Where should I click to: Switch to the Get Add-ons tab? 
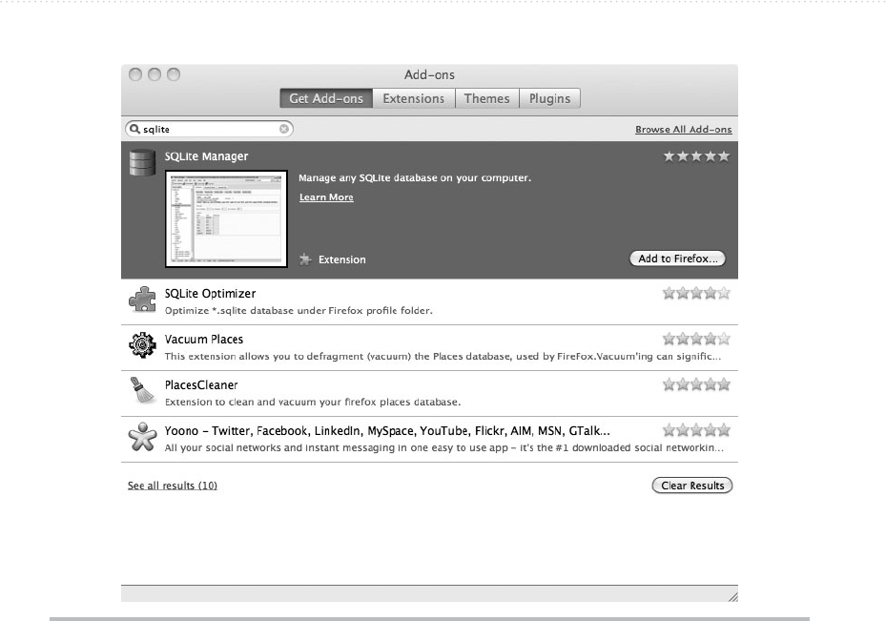pyautogui.click(x=326, y=98)
